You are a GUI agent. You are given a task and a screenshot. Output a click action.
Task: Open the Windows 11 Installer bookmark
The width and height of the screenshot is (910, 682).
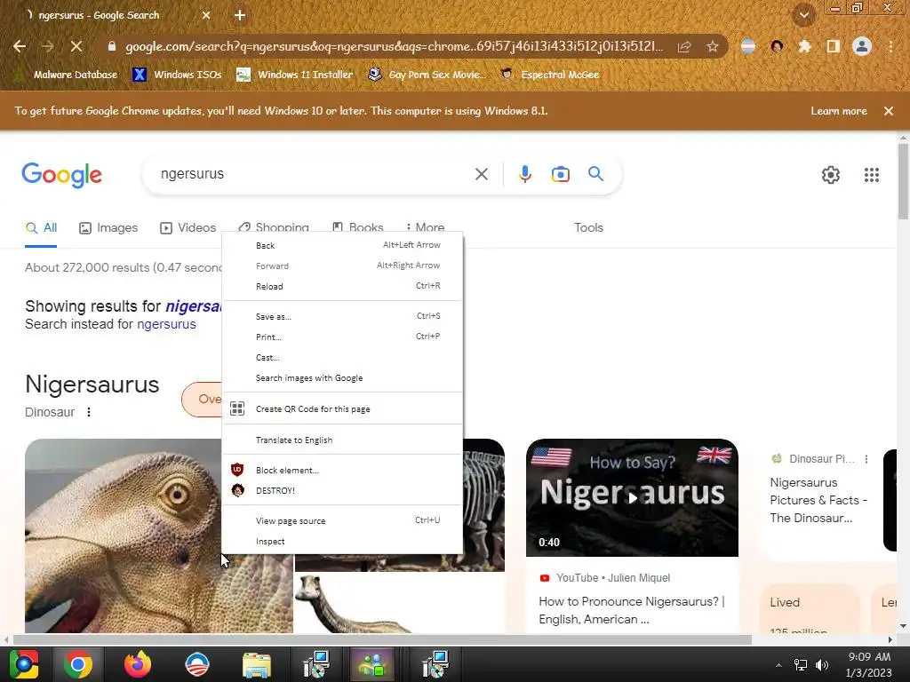tap(295, 75)
